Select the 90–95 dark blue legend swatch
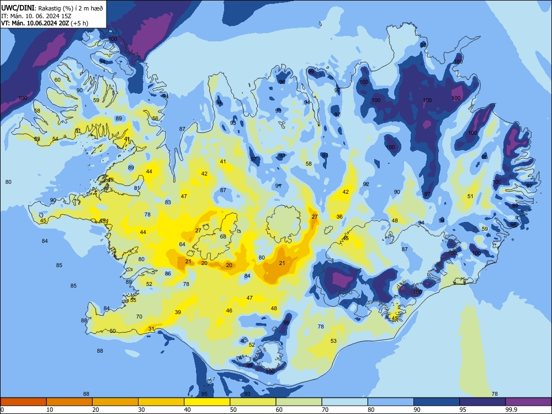 pos(437,402)
